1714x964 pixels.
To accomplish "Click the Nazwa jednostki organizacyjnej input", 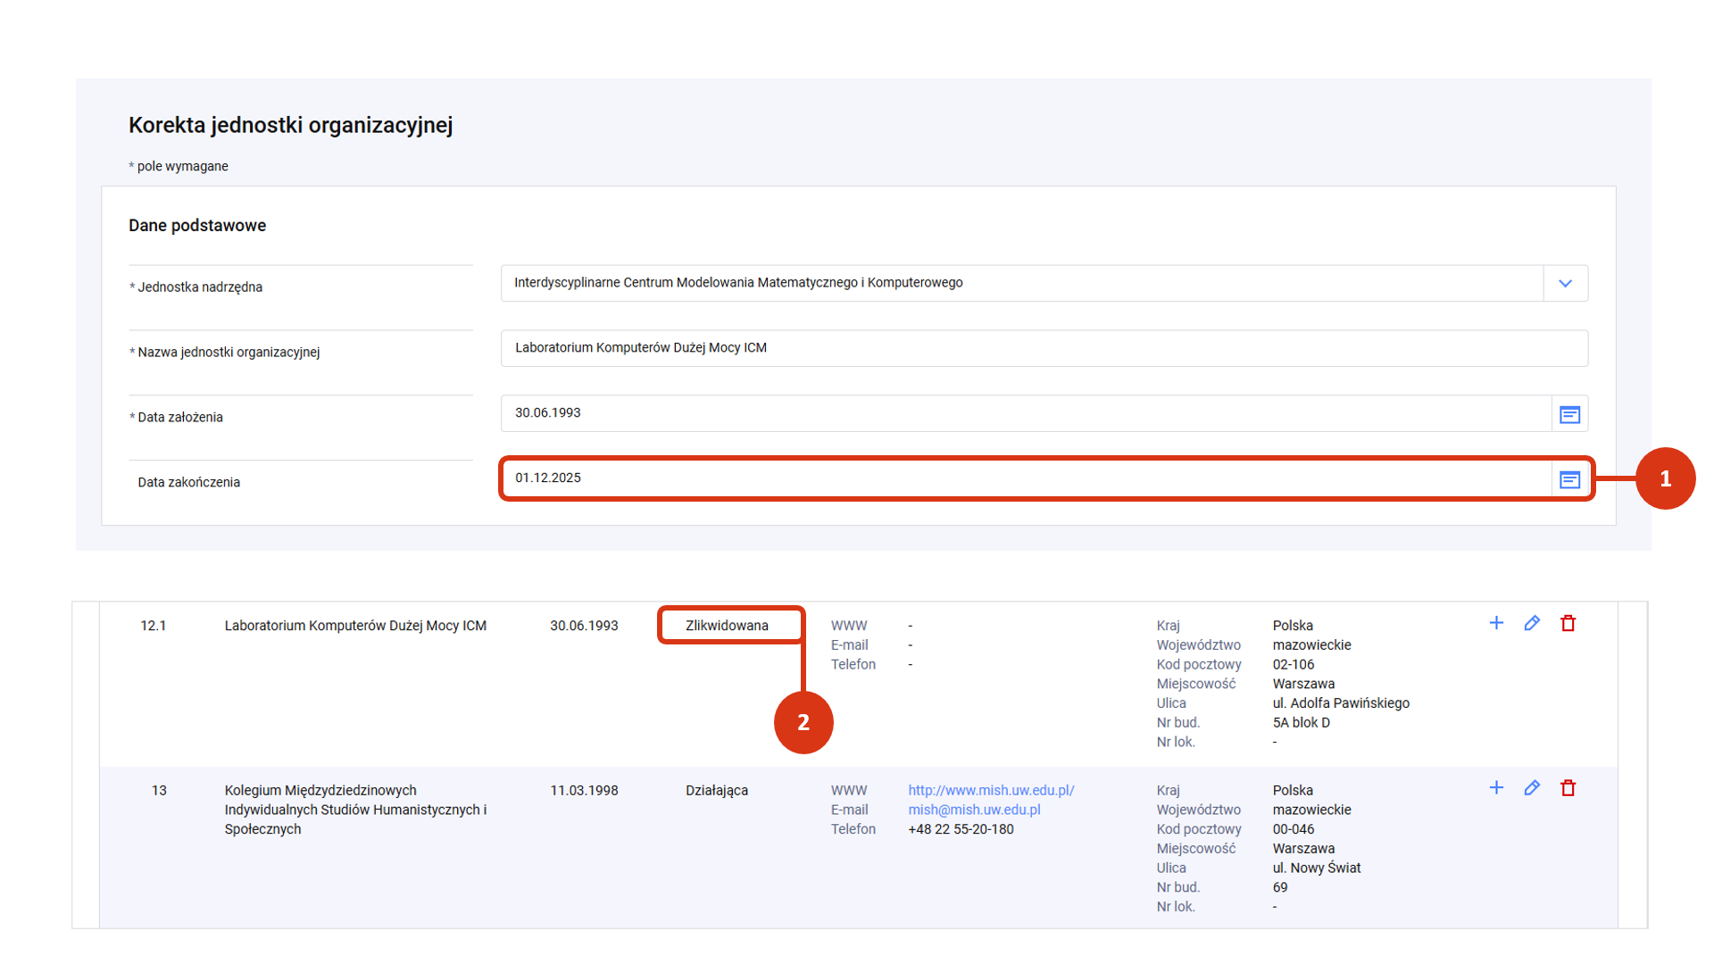I will pos(1043,348).
